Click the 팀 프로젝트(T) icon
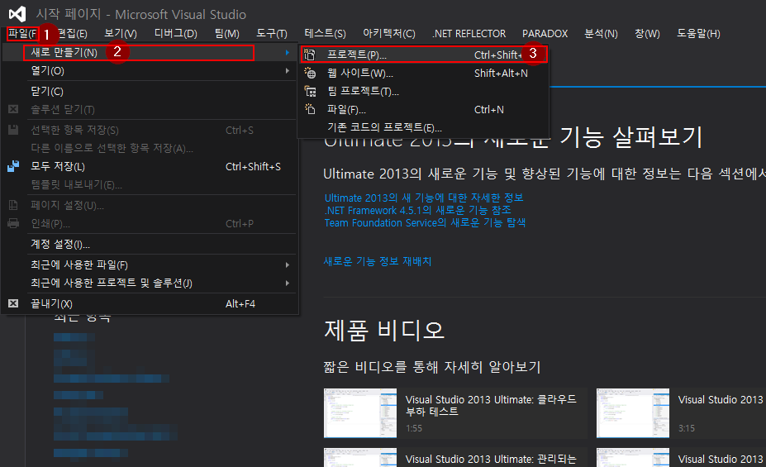 point(310,91)
